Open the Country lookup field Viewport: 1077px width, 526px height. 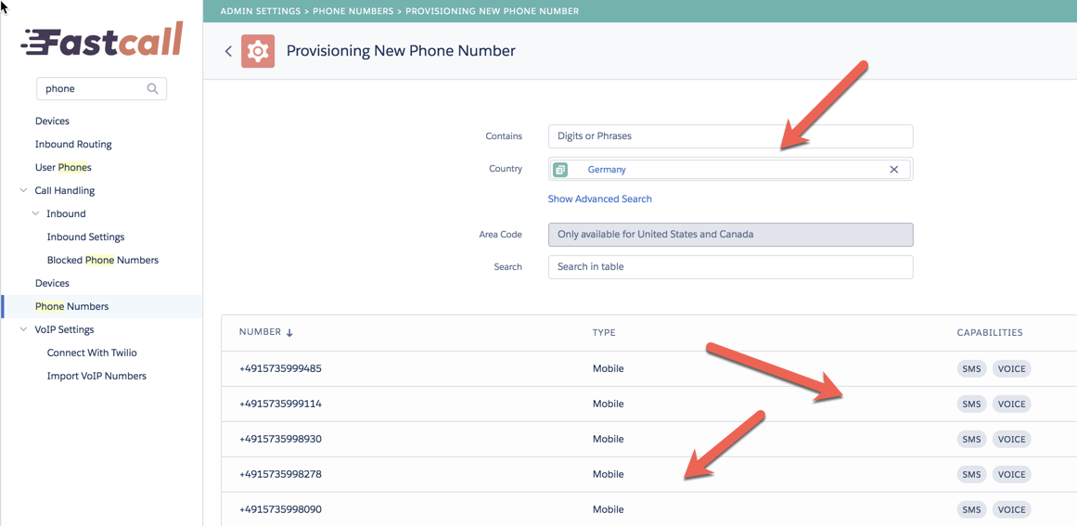click(731, 169)
